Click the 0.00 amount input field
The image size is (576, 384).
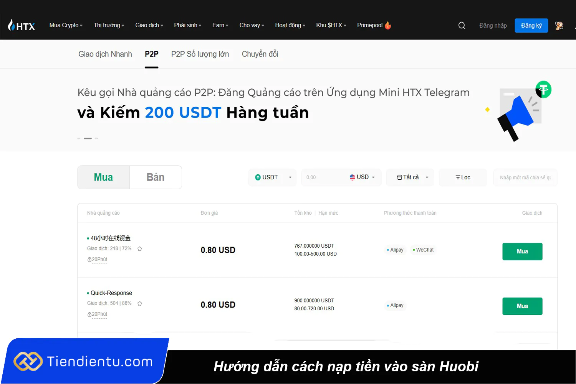pyautogui.click(x=324, y=177)
